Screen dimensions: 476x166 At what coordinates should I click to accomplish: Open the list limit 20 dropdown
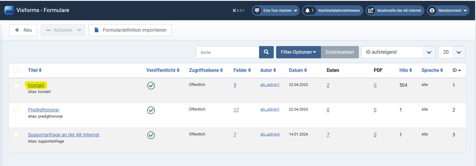452,52
